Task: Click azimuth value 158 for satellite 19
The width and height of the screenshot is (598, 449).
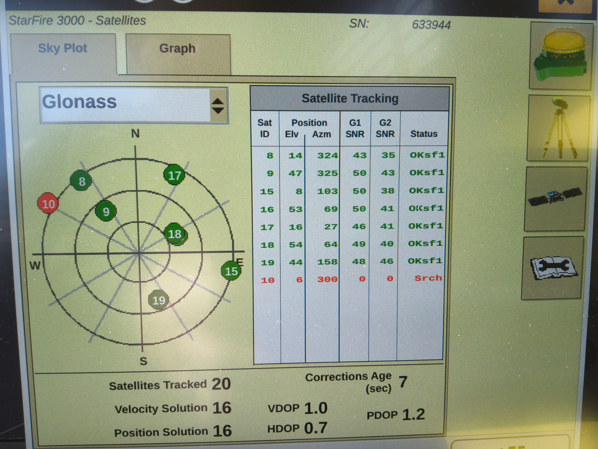Action: [x=327, y=262]
